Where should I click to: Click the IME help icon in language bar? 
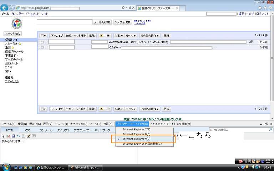[x=262, y=161]
